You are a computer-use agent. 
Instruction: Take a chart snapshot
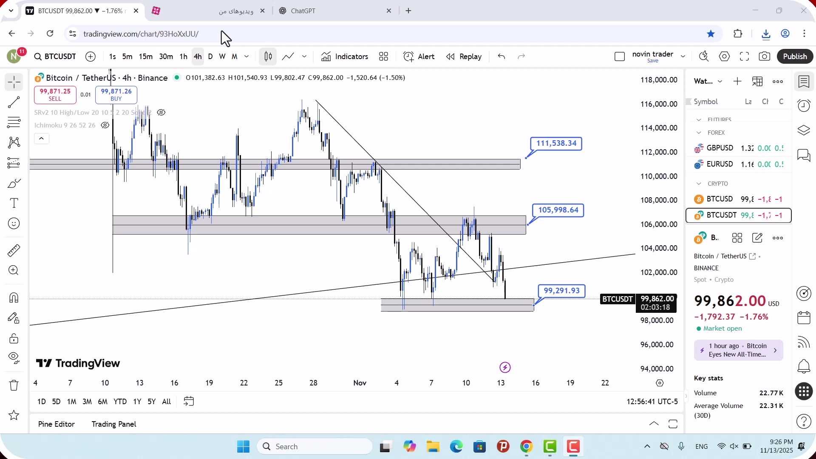[x=765, y=57]
